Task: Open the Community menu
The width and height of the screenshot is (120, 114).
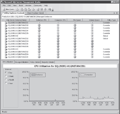Action: click(38, 5)
